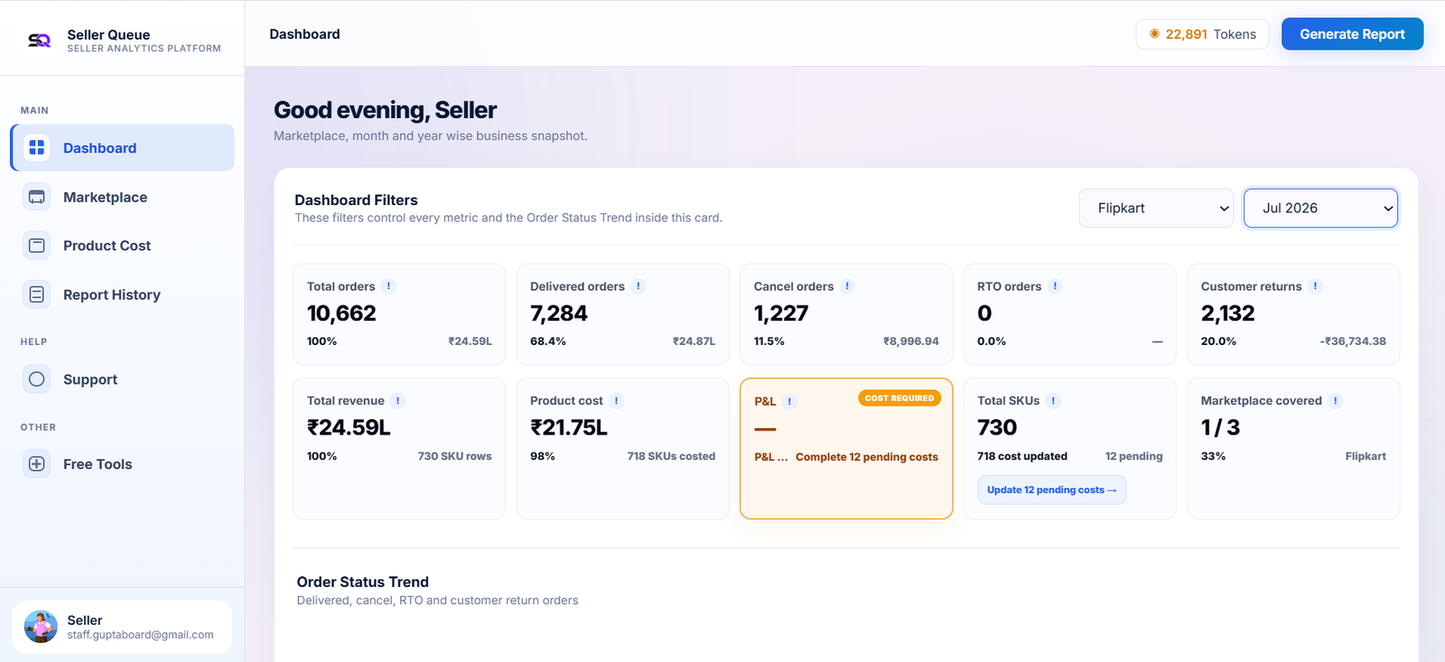Click the Seller Queue logo icon

[x=39, y=41]
